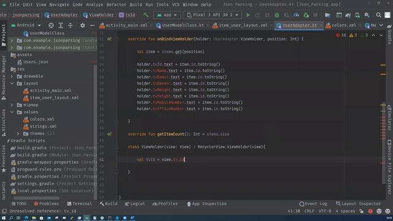Open the Pixel 3 API 30 device dropdown
393x221 pixels.
tap(212, 15)
